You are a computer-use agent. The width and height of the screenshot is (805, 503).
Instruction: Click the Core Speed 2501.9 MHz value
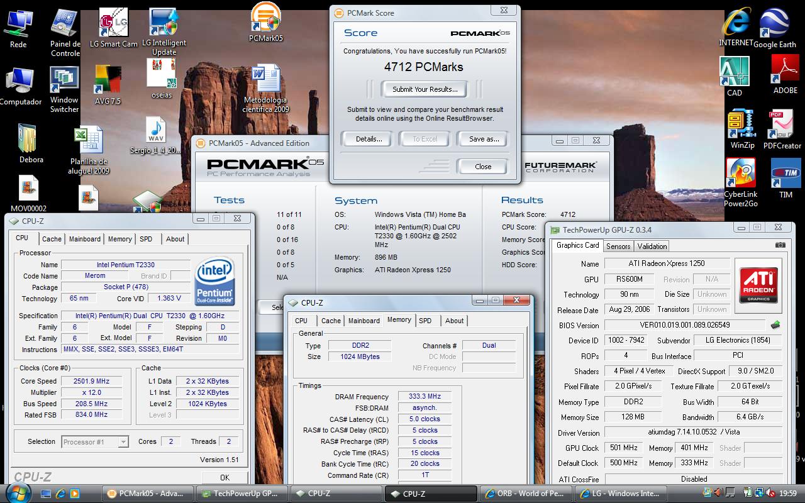coord(91,381)
